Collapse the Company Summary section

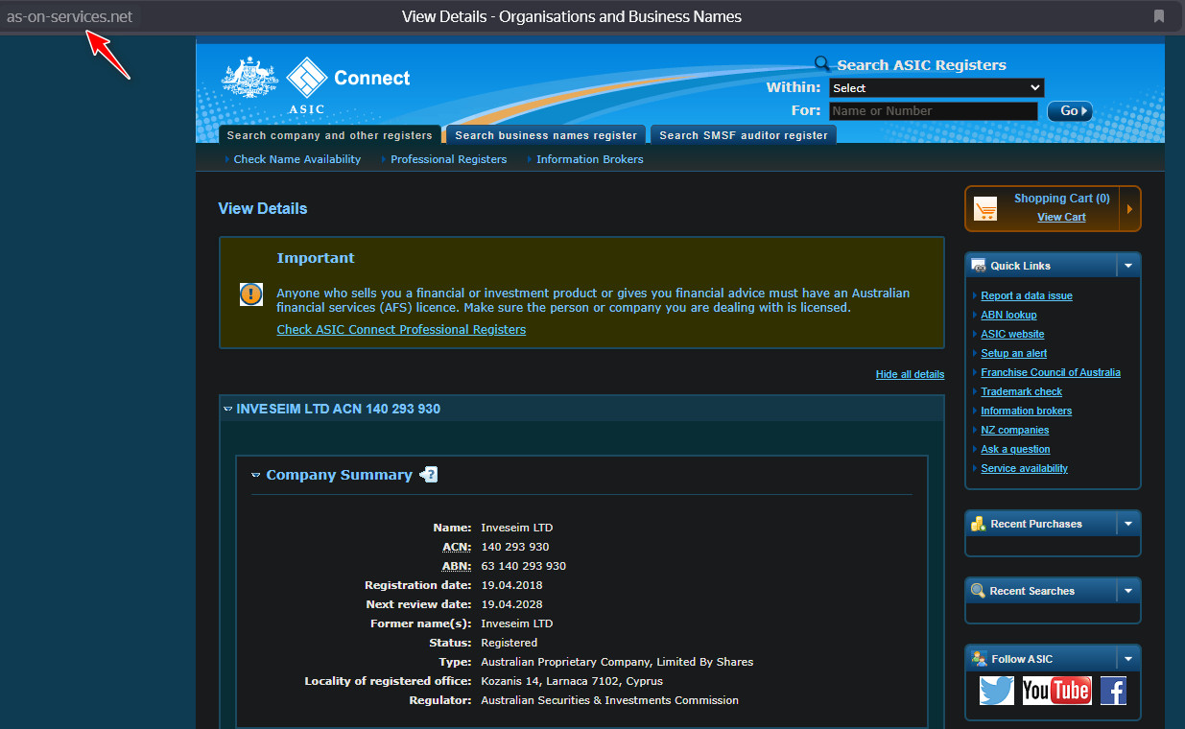click(x=256, y=475)
